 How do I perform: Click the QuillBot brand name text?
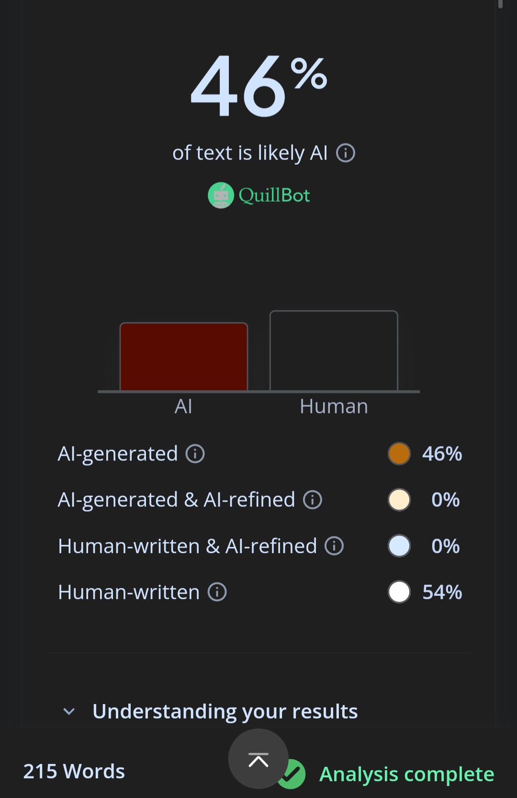pyautogui.click(x=274, y=195)
